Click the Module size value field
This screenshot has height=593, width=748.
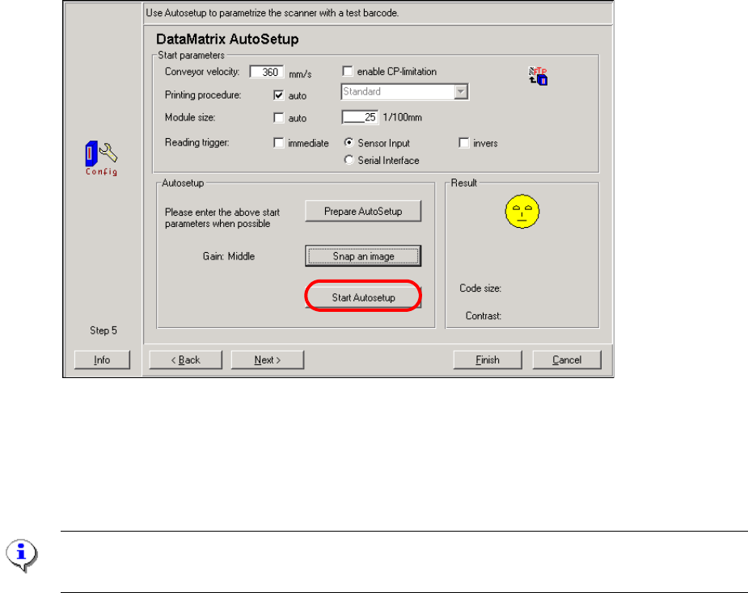coord(360,117)
